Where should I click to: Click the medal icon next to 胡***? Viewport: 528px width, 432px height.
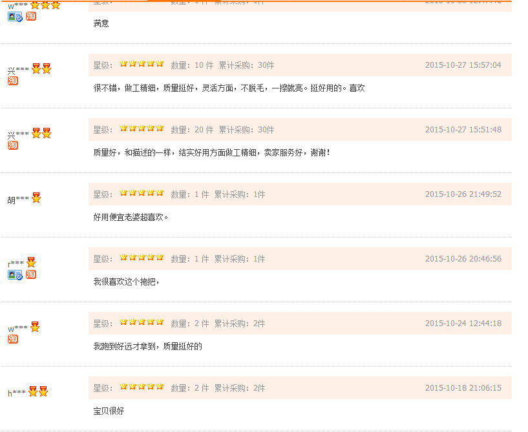pyautogui.click(x=36, y=198)
